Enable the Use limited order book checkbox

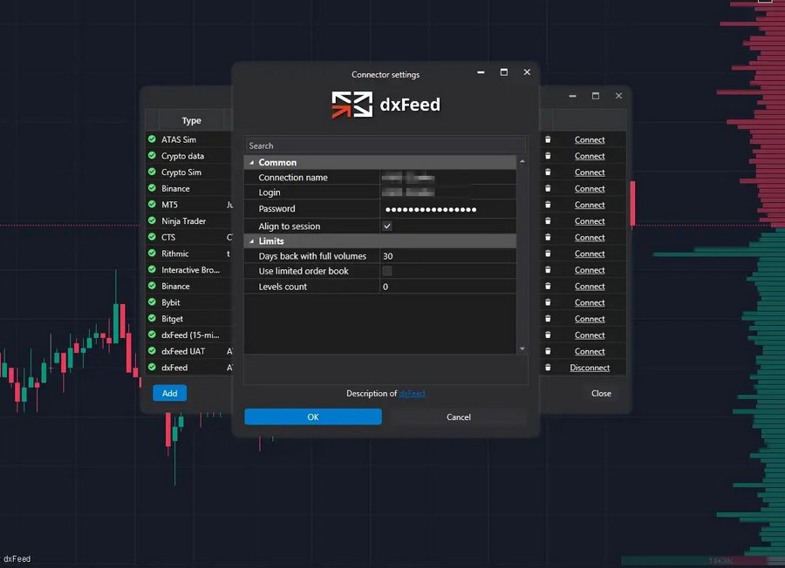[x=387, y=271]
